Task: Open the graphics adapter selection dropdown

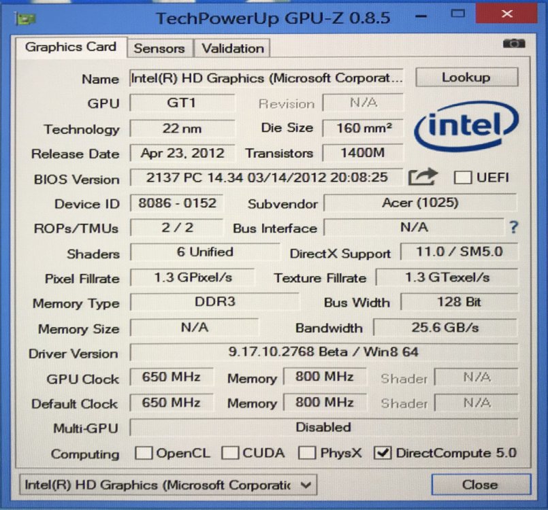Action: (x=168, y=485)
